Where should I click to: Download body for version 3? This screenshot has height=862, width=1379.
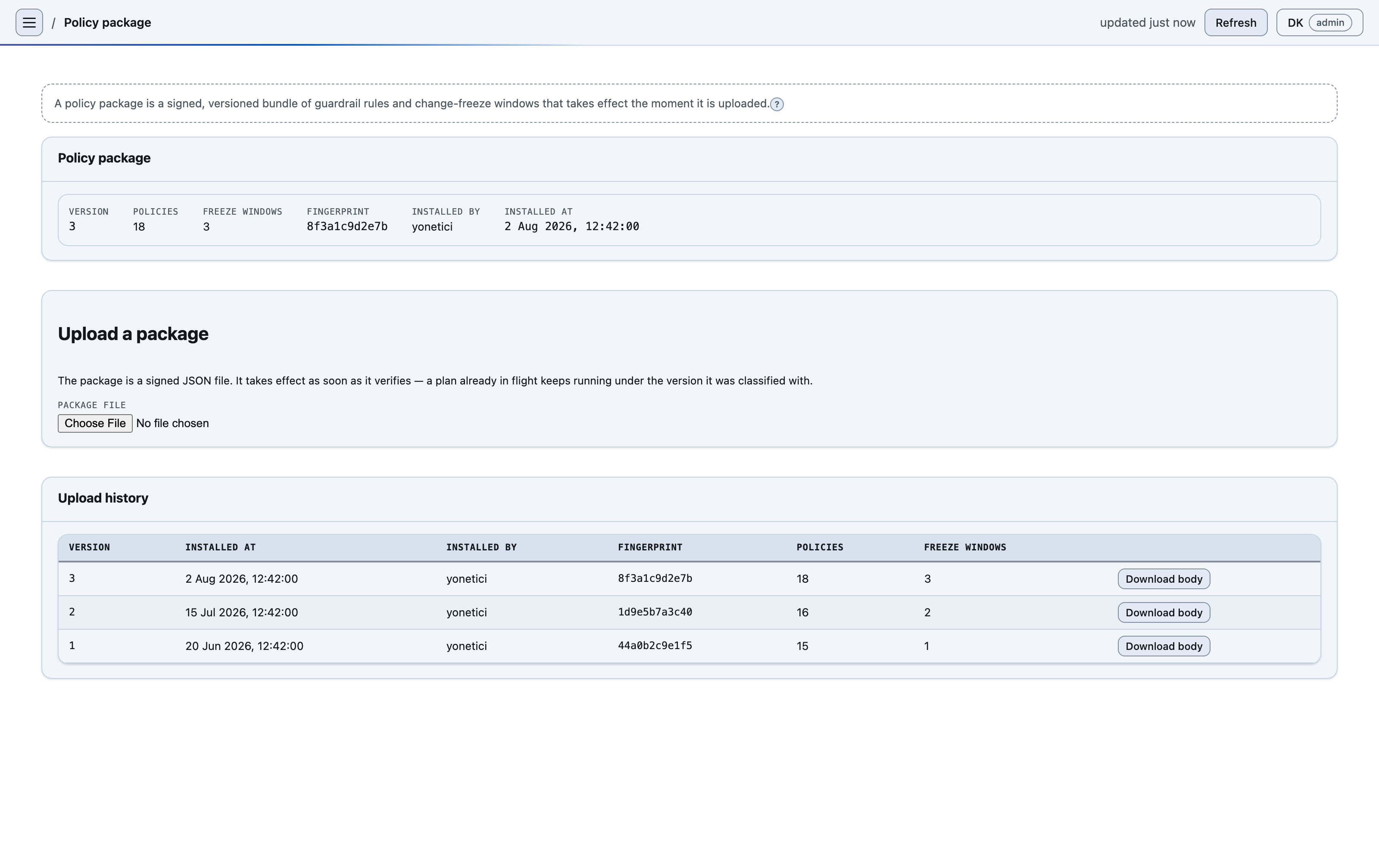click(x=1164, y=579)
